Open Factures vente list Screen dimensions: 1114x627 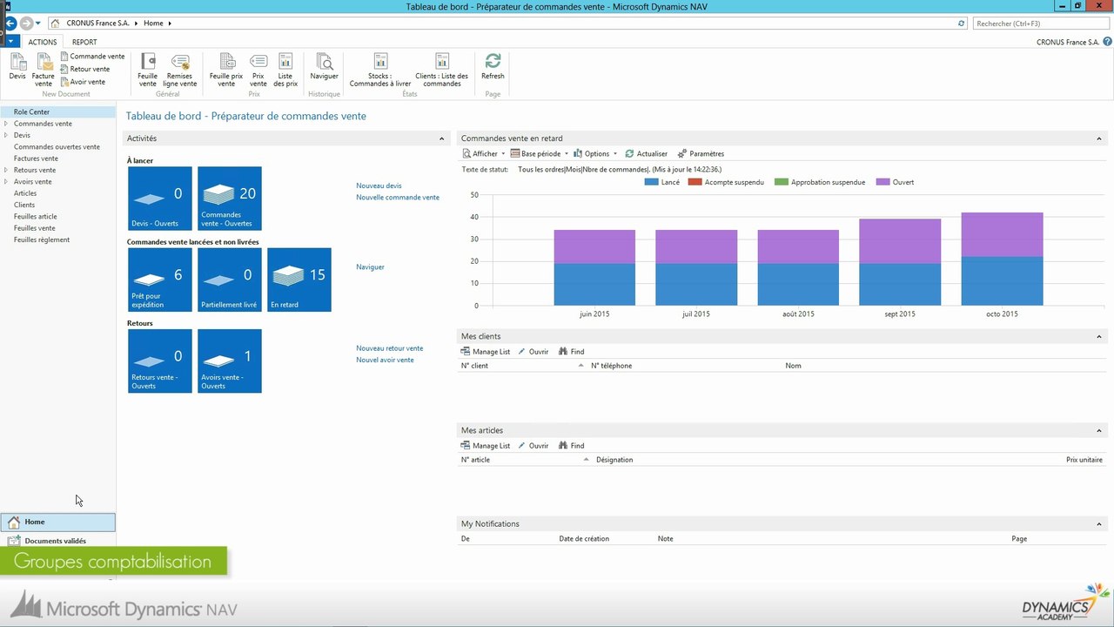click(x=36, y=158)
